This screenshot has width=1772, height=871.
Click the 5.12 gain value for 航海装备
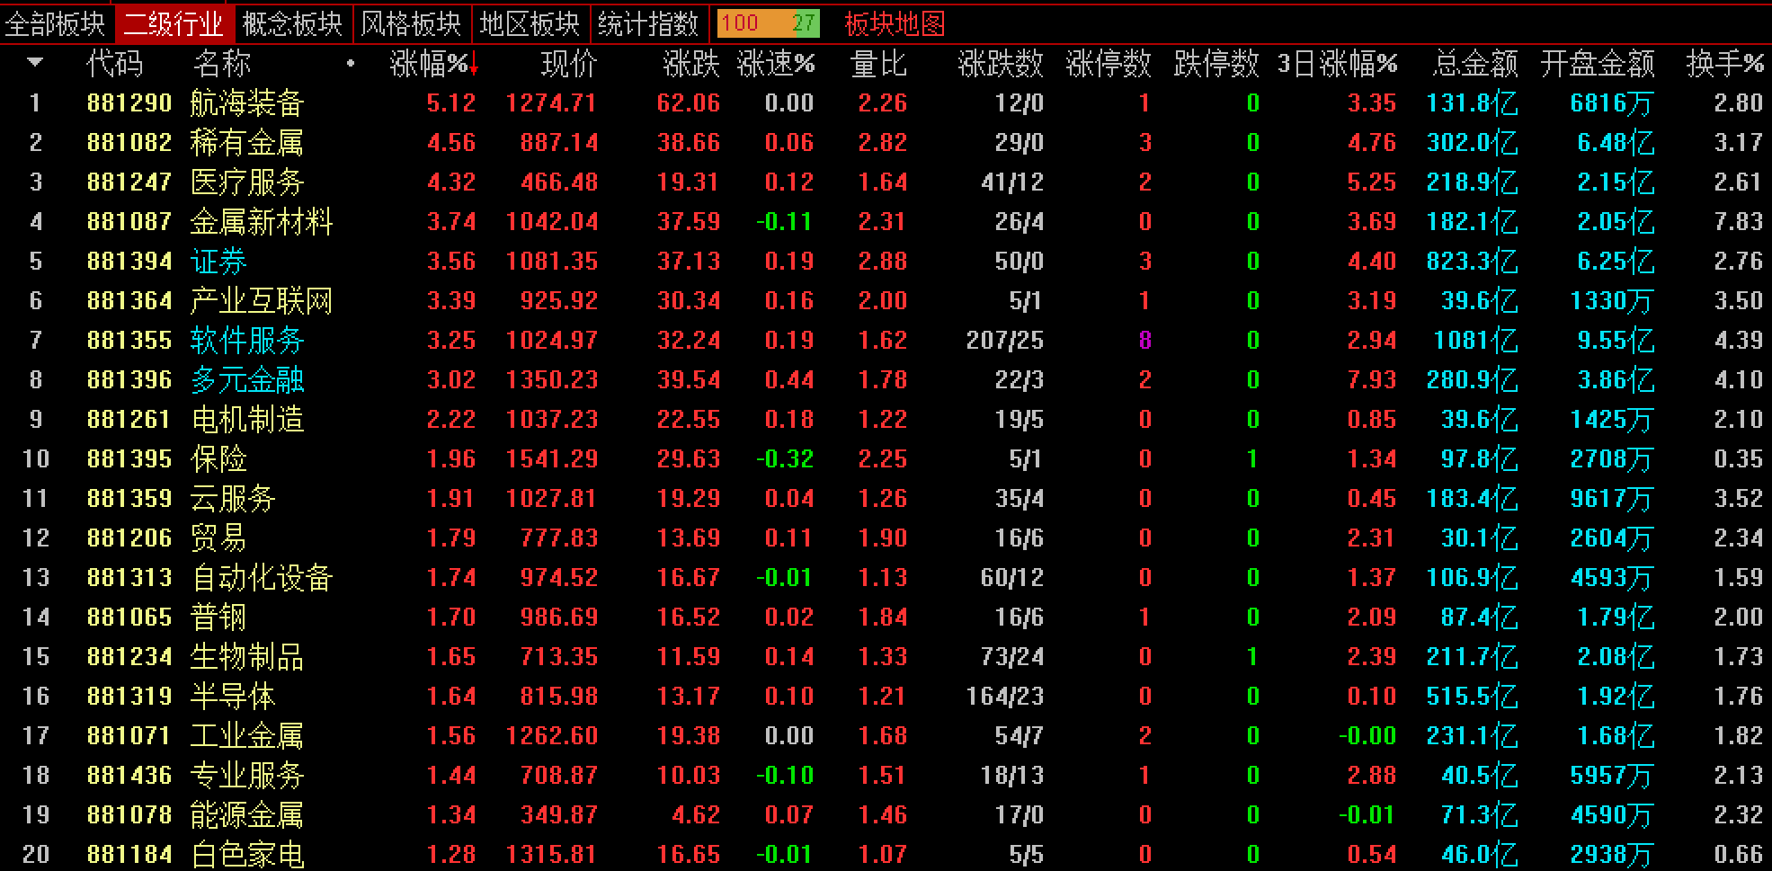[x=451, y=103]
